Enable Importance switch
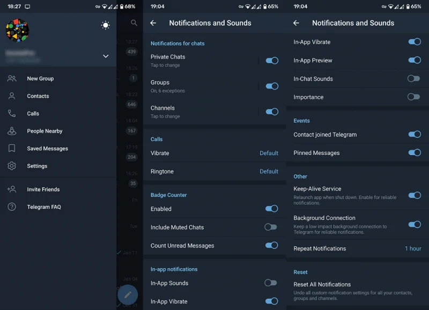The width and height of the screenshot is (429, 310). click(413, 97)
